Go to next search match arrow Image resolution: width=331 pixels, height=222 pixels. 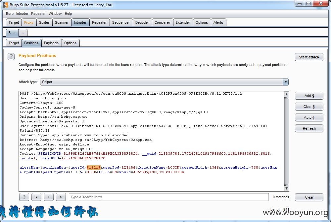coord(61,197)
